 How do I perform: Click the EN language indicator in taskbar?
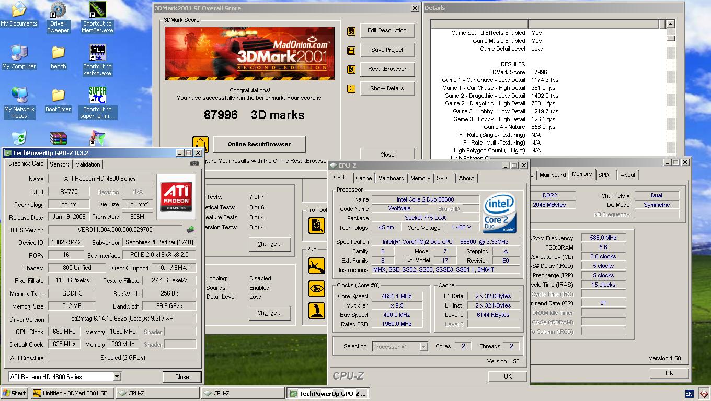tap(689, 394)
